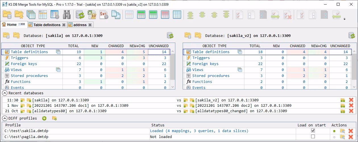
Task: Delete the pagila.dmtdp profile with red X
Action: point(351,137)
